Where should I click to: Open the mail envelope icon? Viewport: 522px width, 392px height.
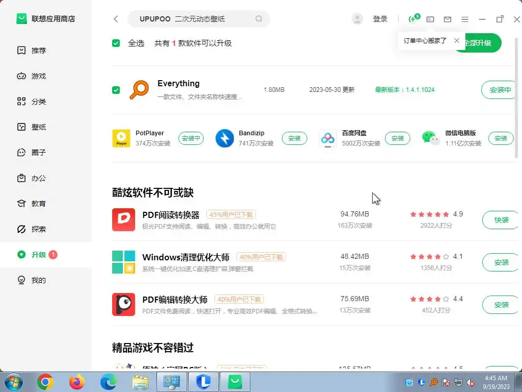448,19
